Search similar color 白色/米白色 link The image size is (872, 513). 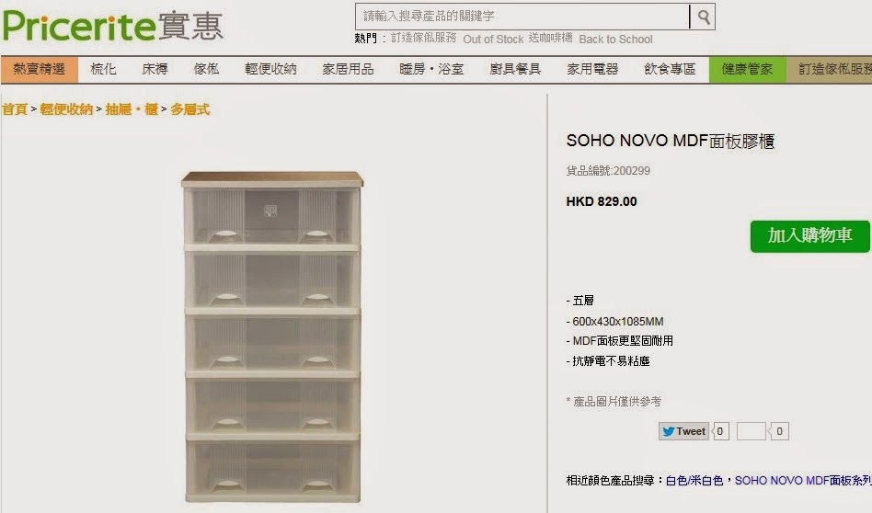tap(694, 481)
